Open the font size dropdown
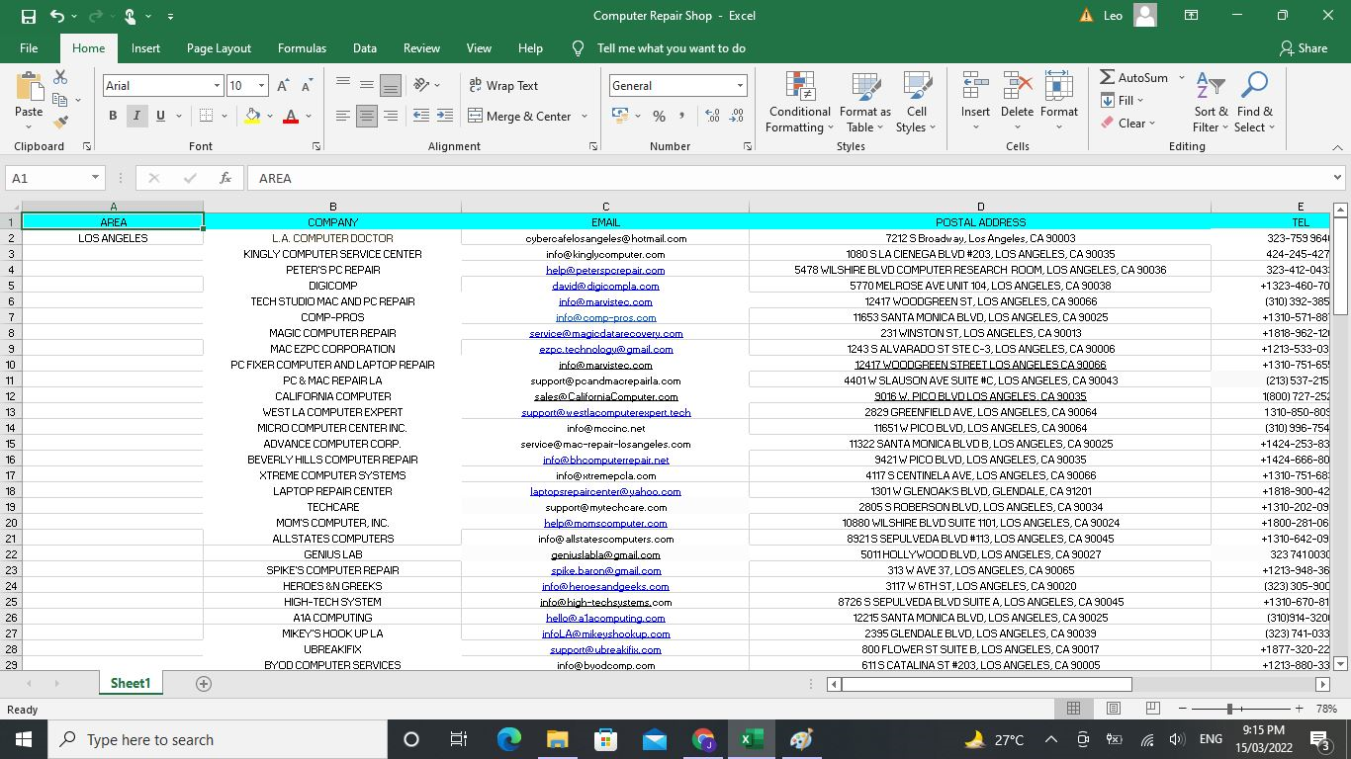This screenshot has height=759, width=1351. [x=261, y=86]
